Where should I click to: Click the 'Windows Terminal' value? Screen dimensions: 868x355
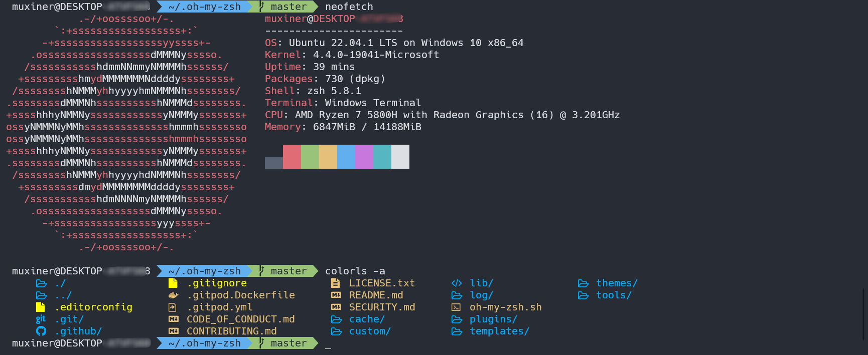coord(373,103)
